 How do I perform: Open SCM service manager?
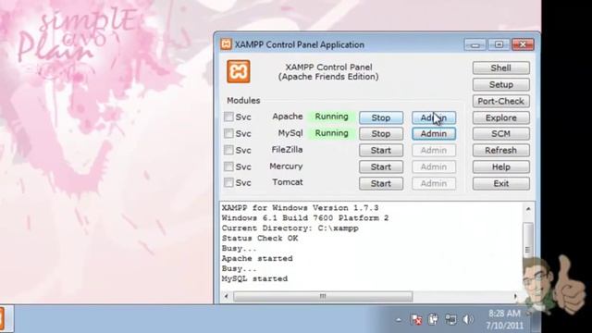tap(501, 133)
